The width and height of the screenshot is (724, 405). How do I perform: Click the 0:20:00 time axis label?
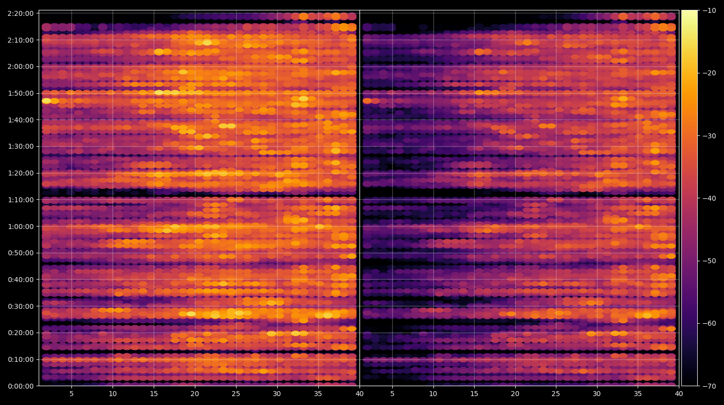21,333
